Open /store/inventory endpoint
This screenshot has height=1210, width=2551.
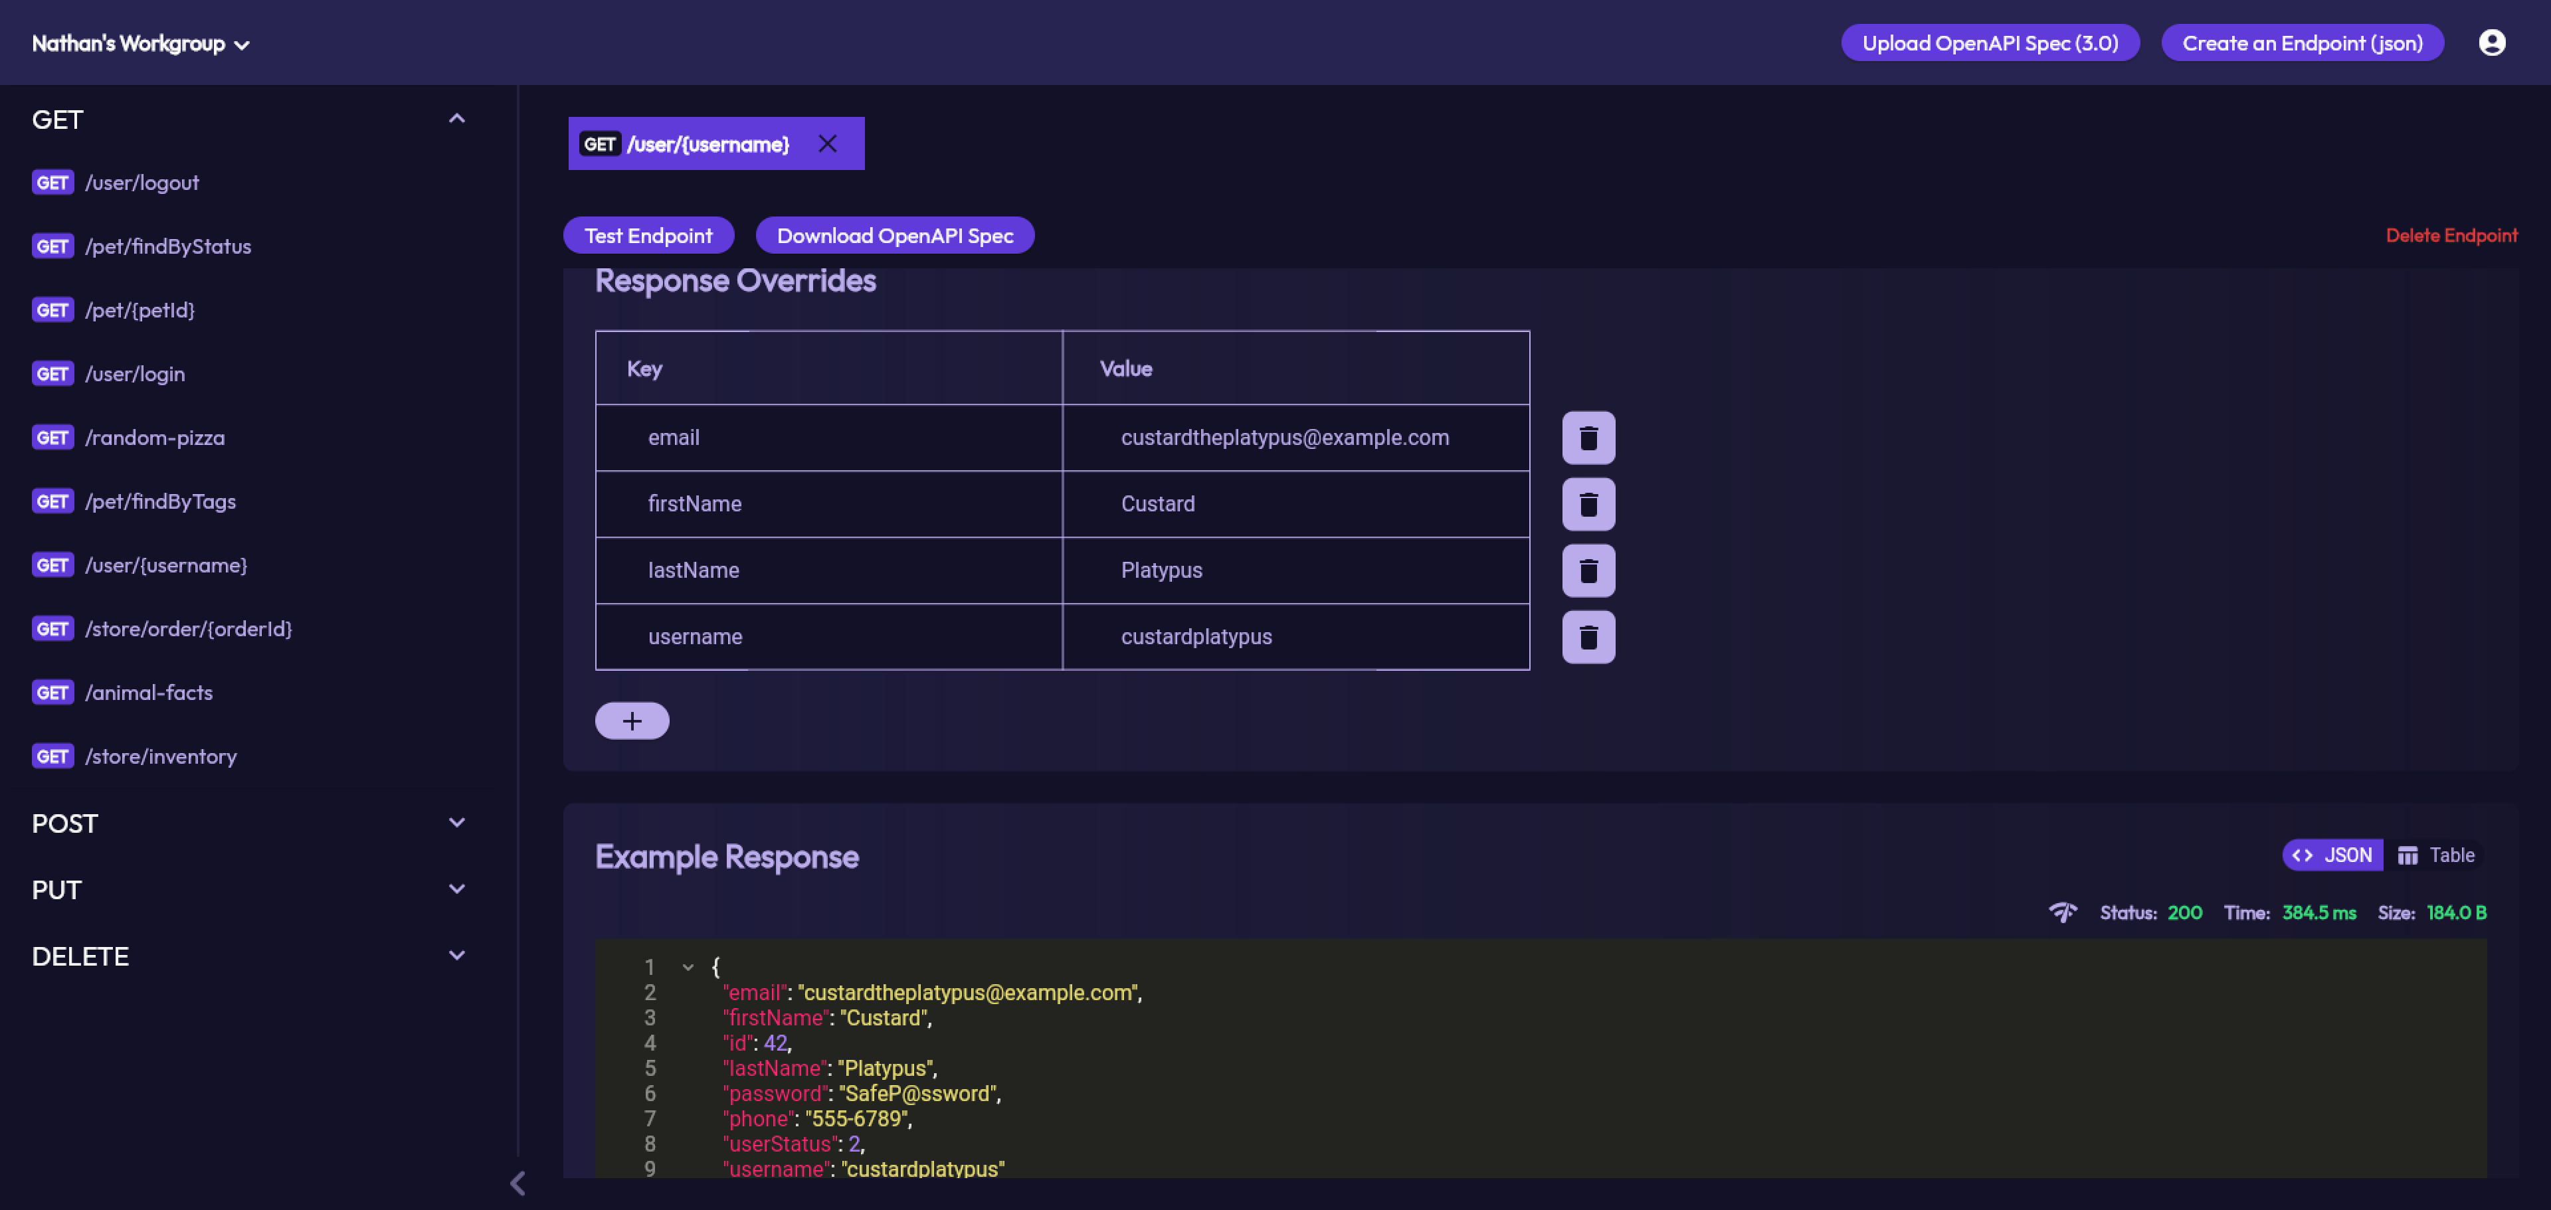160,756
